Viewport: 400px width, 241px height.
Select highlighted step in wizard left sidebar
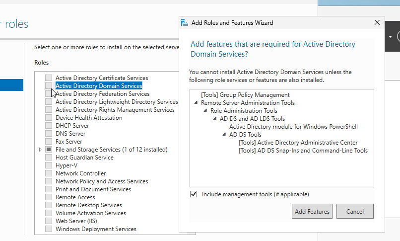[x=11, y=85]
